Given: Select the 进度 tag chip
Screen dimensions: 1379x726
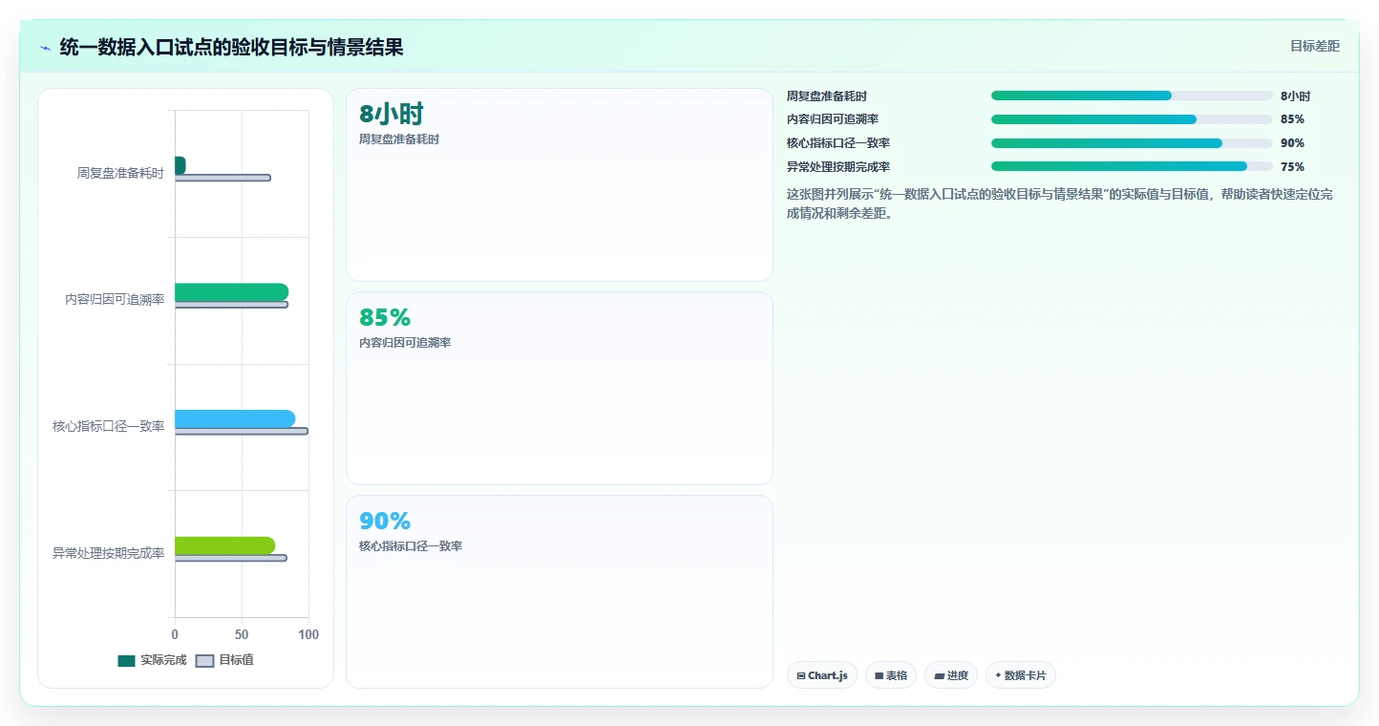Looking at the screenshot, I should coord(951,675).
